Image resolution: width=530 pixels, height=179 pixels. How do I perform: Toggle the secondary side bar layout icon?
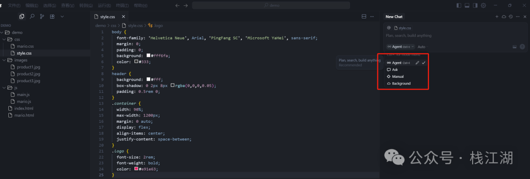tap(475, 5)
